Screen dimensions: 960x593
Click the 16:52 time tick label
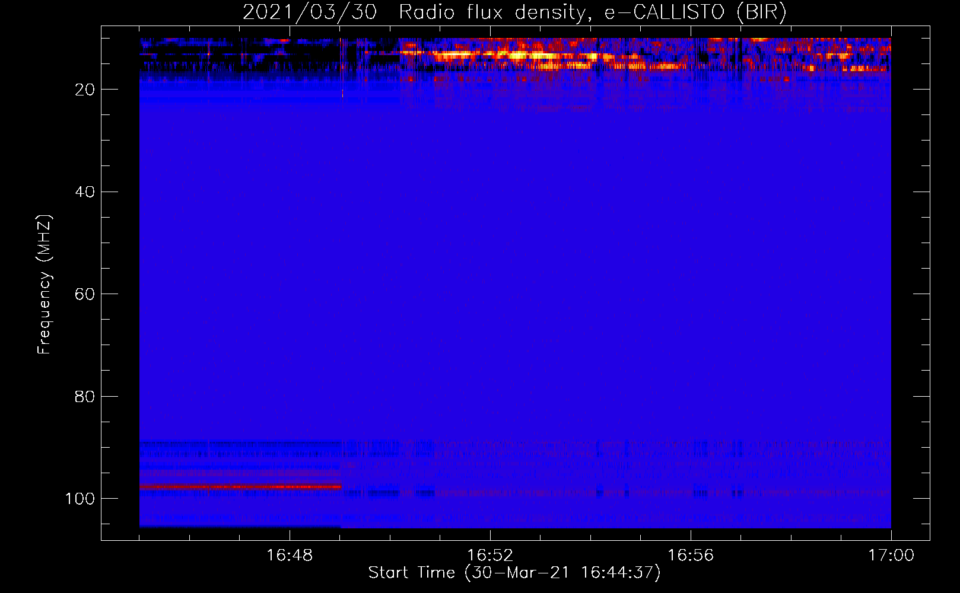tap(490, 556)
